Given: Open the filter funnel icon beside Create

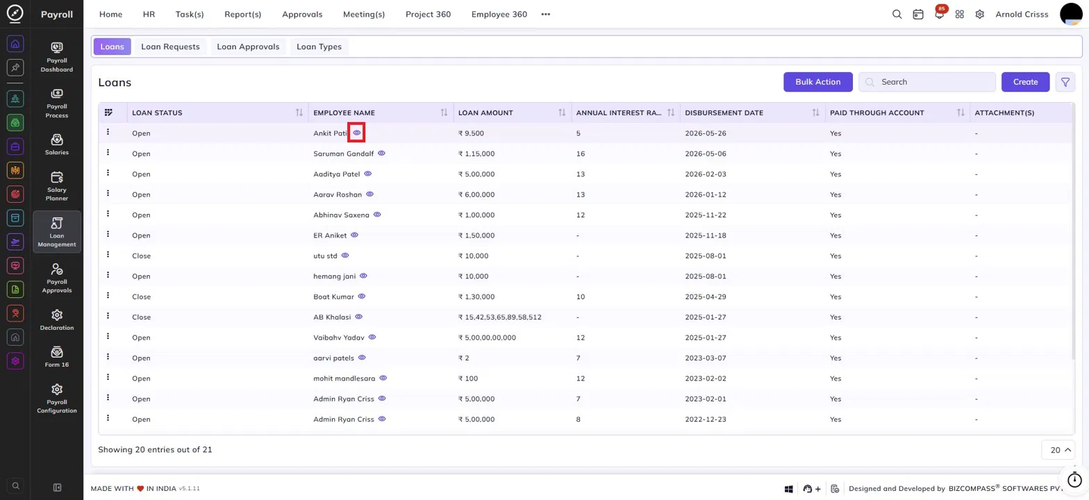Looking at the screenshot, I should click(1065, 82).
